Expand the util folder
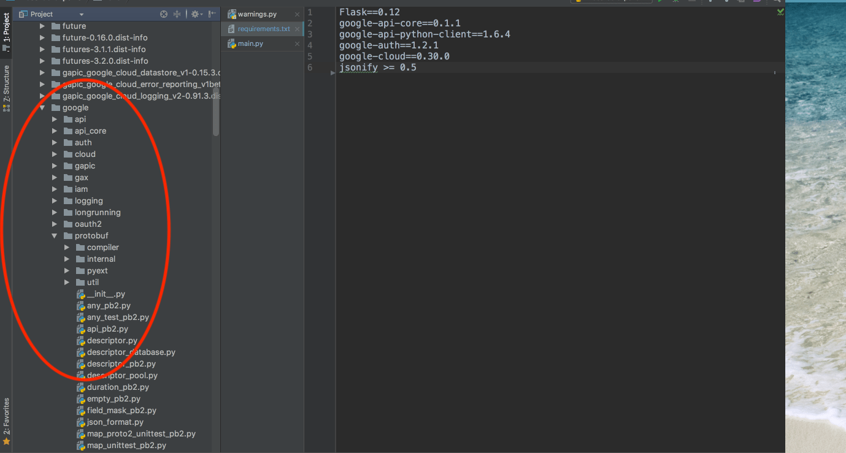The width and height of the screenshot is (846, 453). click(x=67, y=283)
